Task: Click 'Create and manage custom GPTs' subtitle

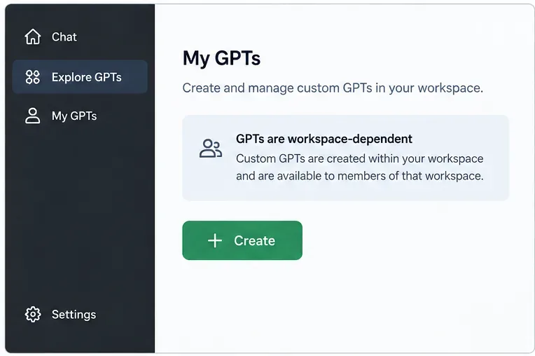Action: point(333,88)
